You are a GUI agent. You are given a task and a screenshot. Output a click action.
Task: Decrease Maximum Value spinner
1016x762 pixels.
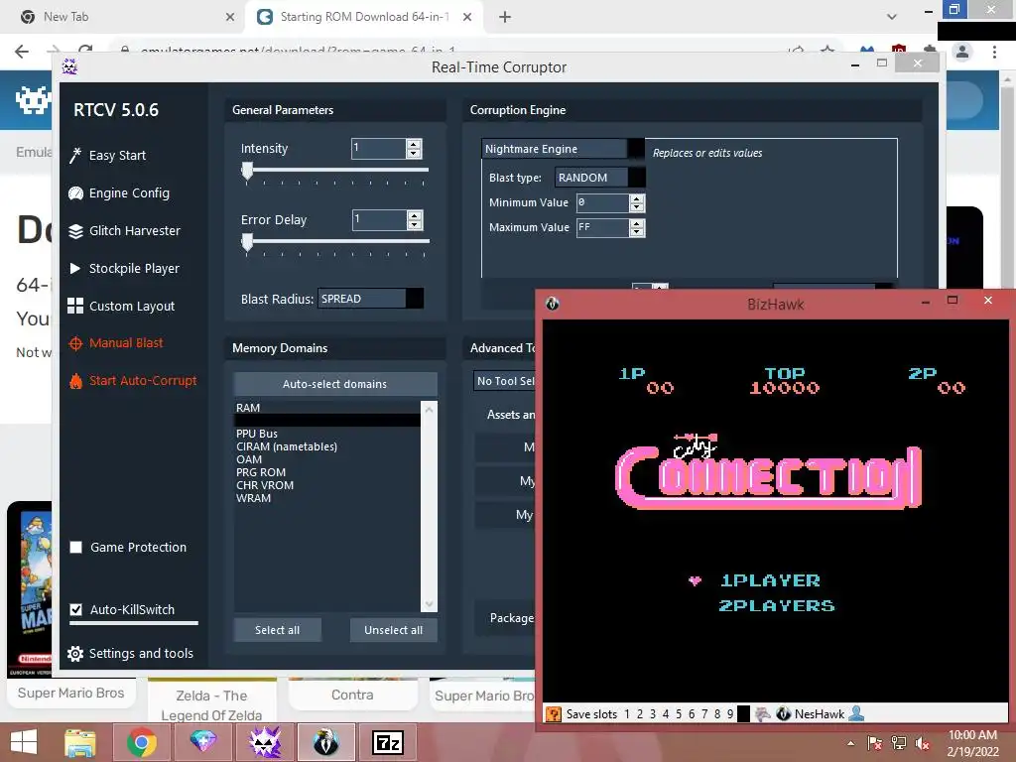coord(637,232)
